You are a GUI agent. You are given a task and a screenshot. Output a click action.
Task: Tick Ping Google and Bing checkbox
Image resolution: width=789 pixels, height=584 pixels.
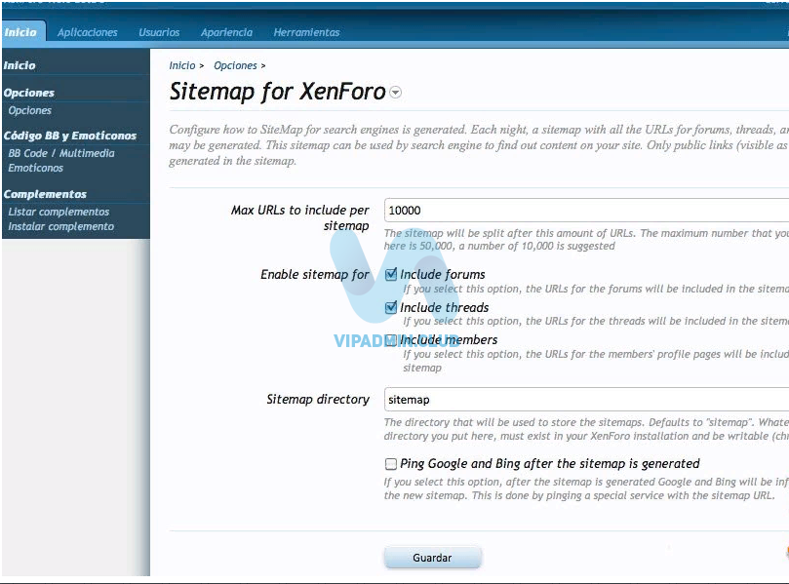pyautogui.click(x=391, y=464)
